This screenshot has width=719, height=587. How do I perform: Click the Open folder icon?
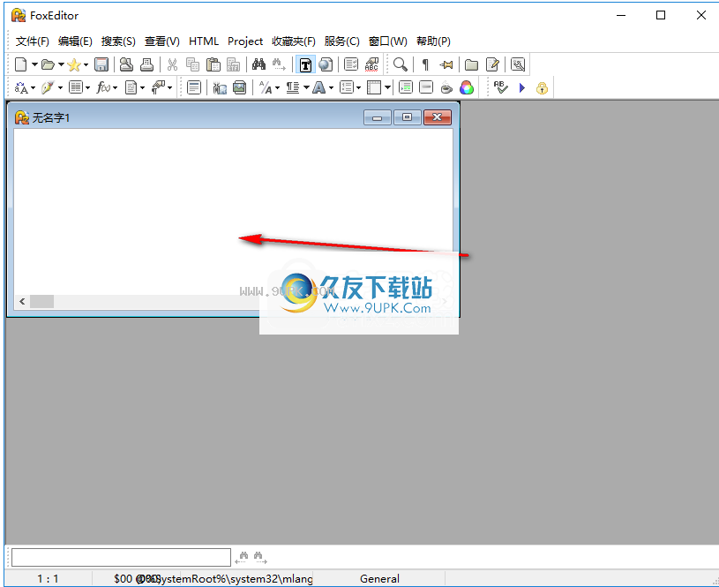[x=48, y=64]
